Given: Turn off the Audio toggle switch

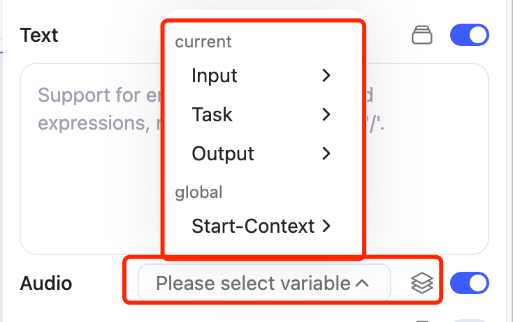Looking at the screenshot, I should (469, 283).
